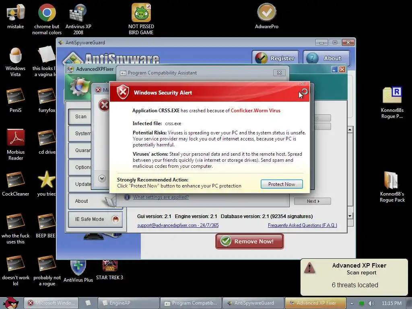Click the unlabeled taskbar item with paper icon

(88, 303)
